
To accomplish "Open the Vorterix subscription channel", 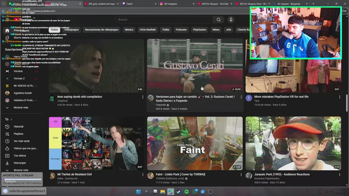I will [x=18, y=71].
